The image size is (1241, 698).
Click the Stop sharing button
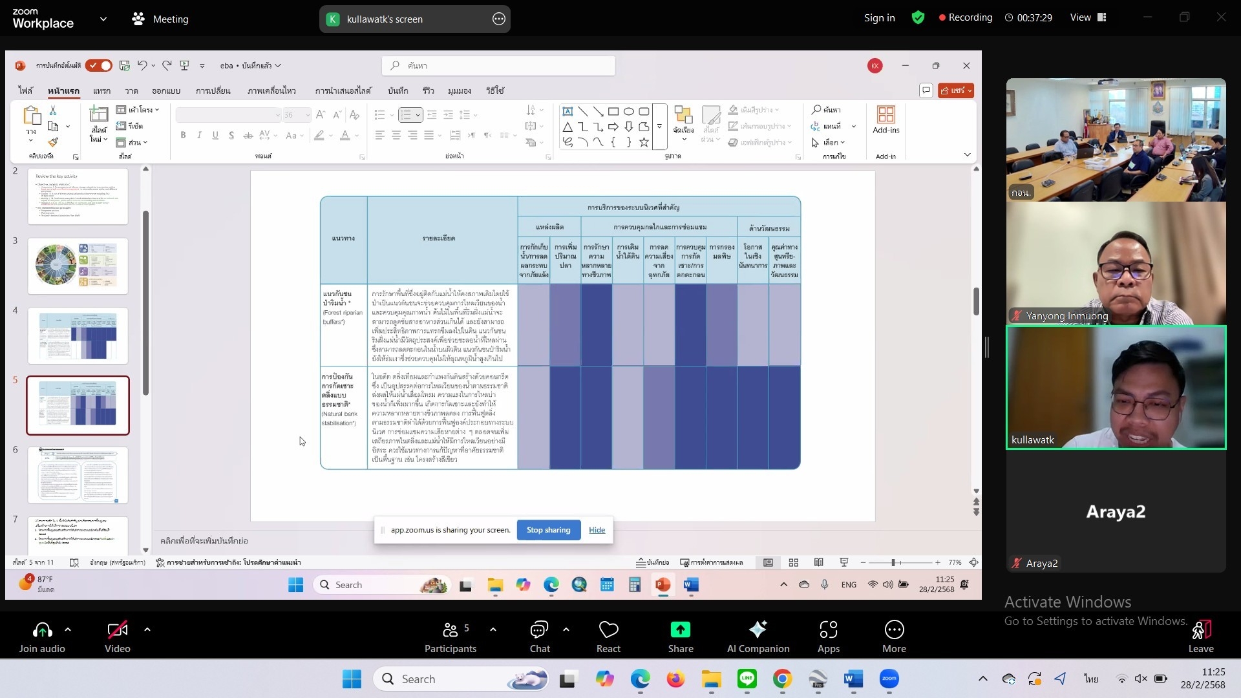[548, 530]
